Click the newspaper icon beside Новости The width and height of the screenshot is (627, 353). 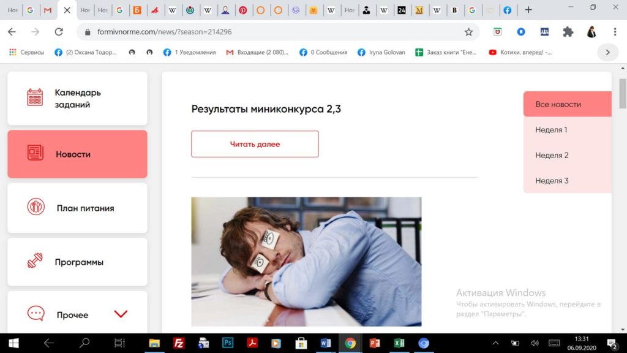point(36,153)
